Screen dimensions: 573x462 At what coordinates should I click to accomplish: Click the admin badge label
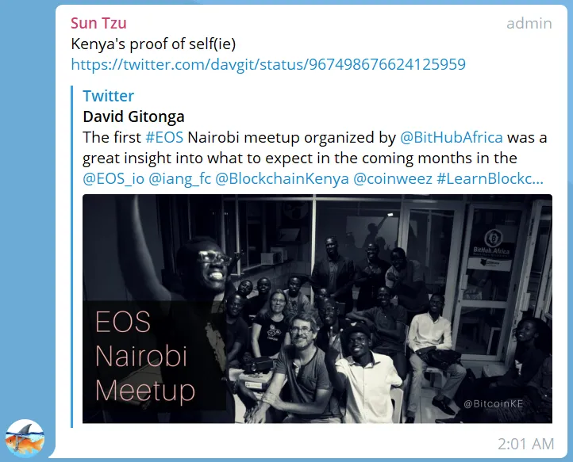click(x=529, y=23)
